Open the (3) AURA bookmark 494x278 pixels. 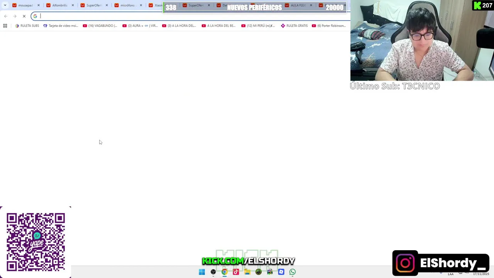coord(140,26)
